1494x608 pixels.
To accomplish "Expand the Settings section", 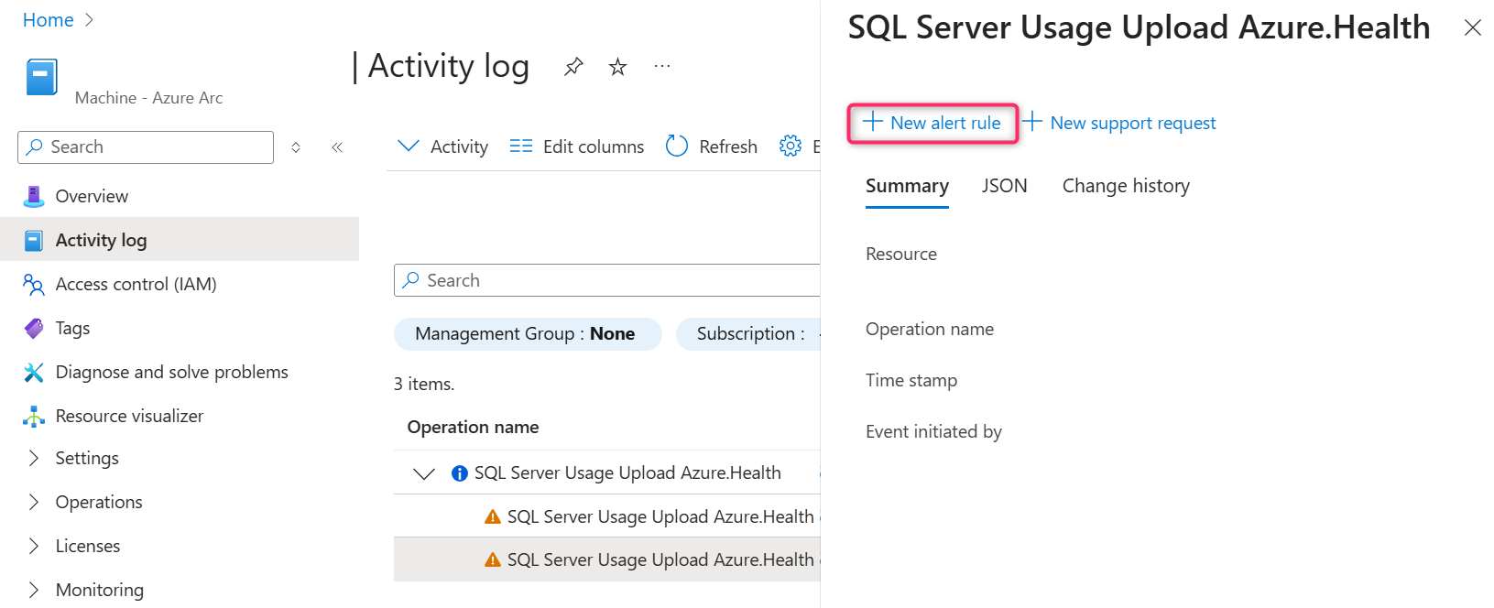I will 34,458.
